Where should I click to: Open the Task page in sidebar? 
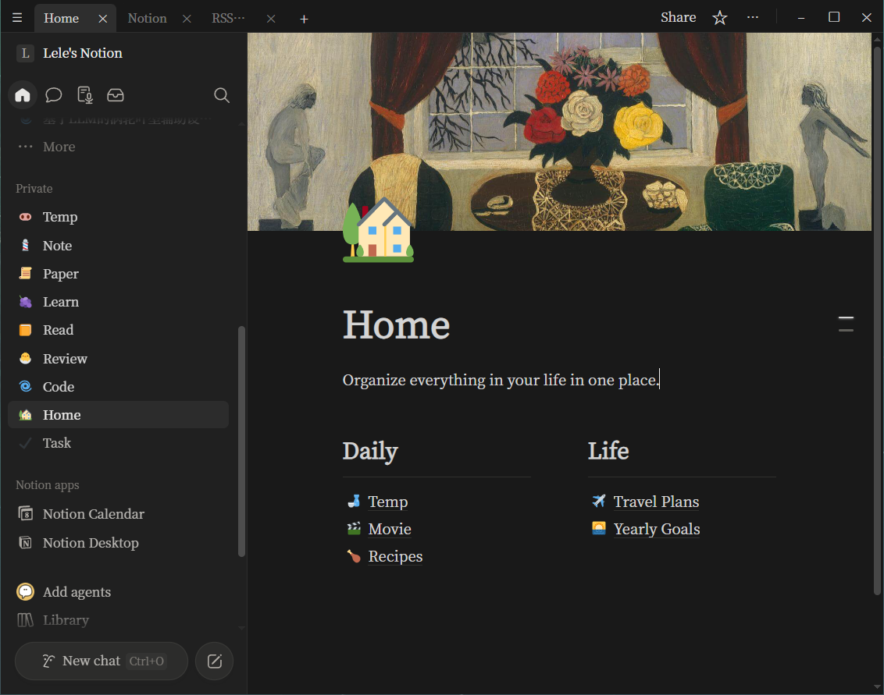point(119,443)
